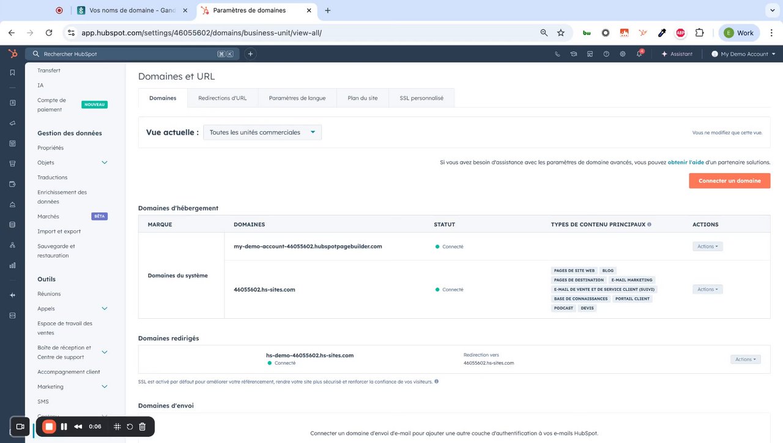Screen dimensions: 783x443
Task: Click the recorder grid dots icon
Action: tap(117, 426)
